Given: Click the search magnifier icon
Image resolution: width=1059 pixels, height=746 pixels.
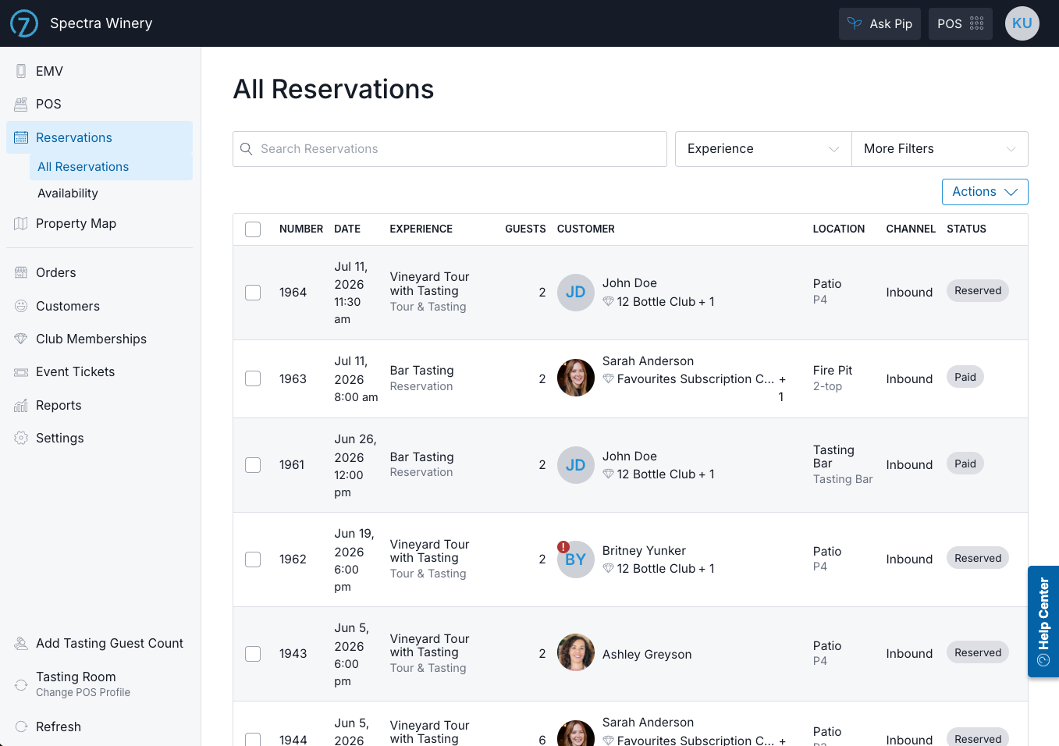Looking at the screenshot, I should [x=247, y=149].
